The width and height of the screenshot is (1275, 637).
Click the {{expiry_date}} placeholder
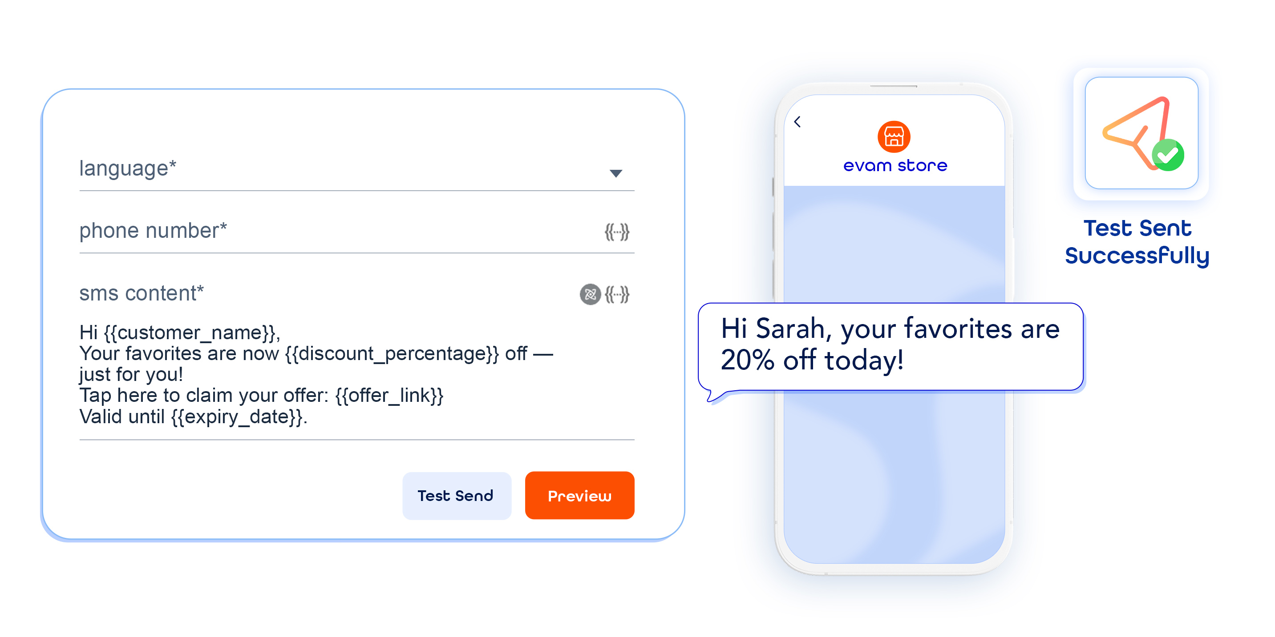coord(237,417)
